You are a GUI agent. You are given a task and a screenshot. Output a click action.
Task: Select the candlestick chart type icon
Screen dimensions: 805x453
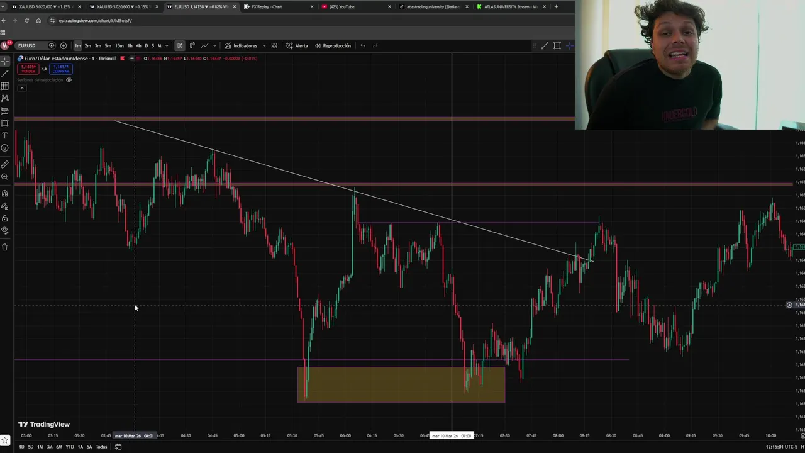pos(180,45)
